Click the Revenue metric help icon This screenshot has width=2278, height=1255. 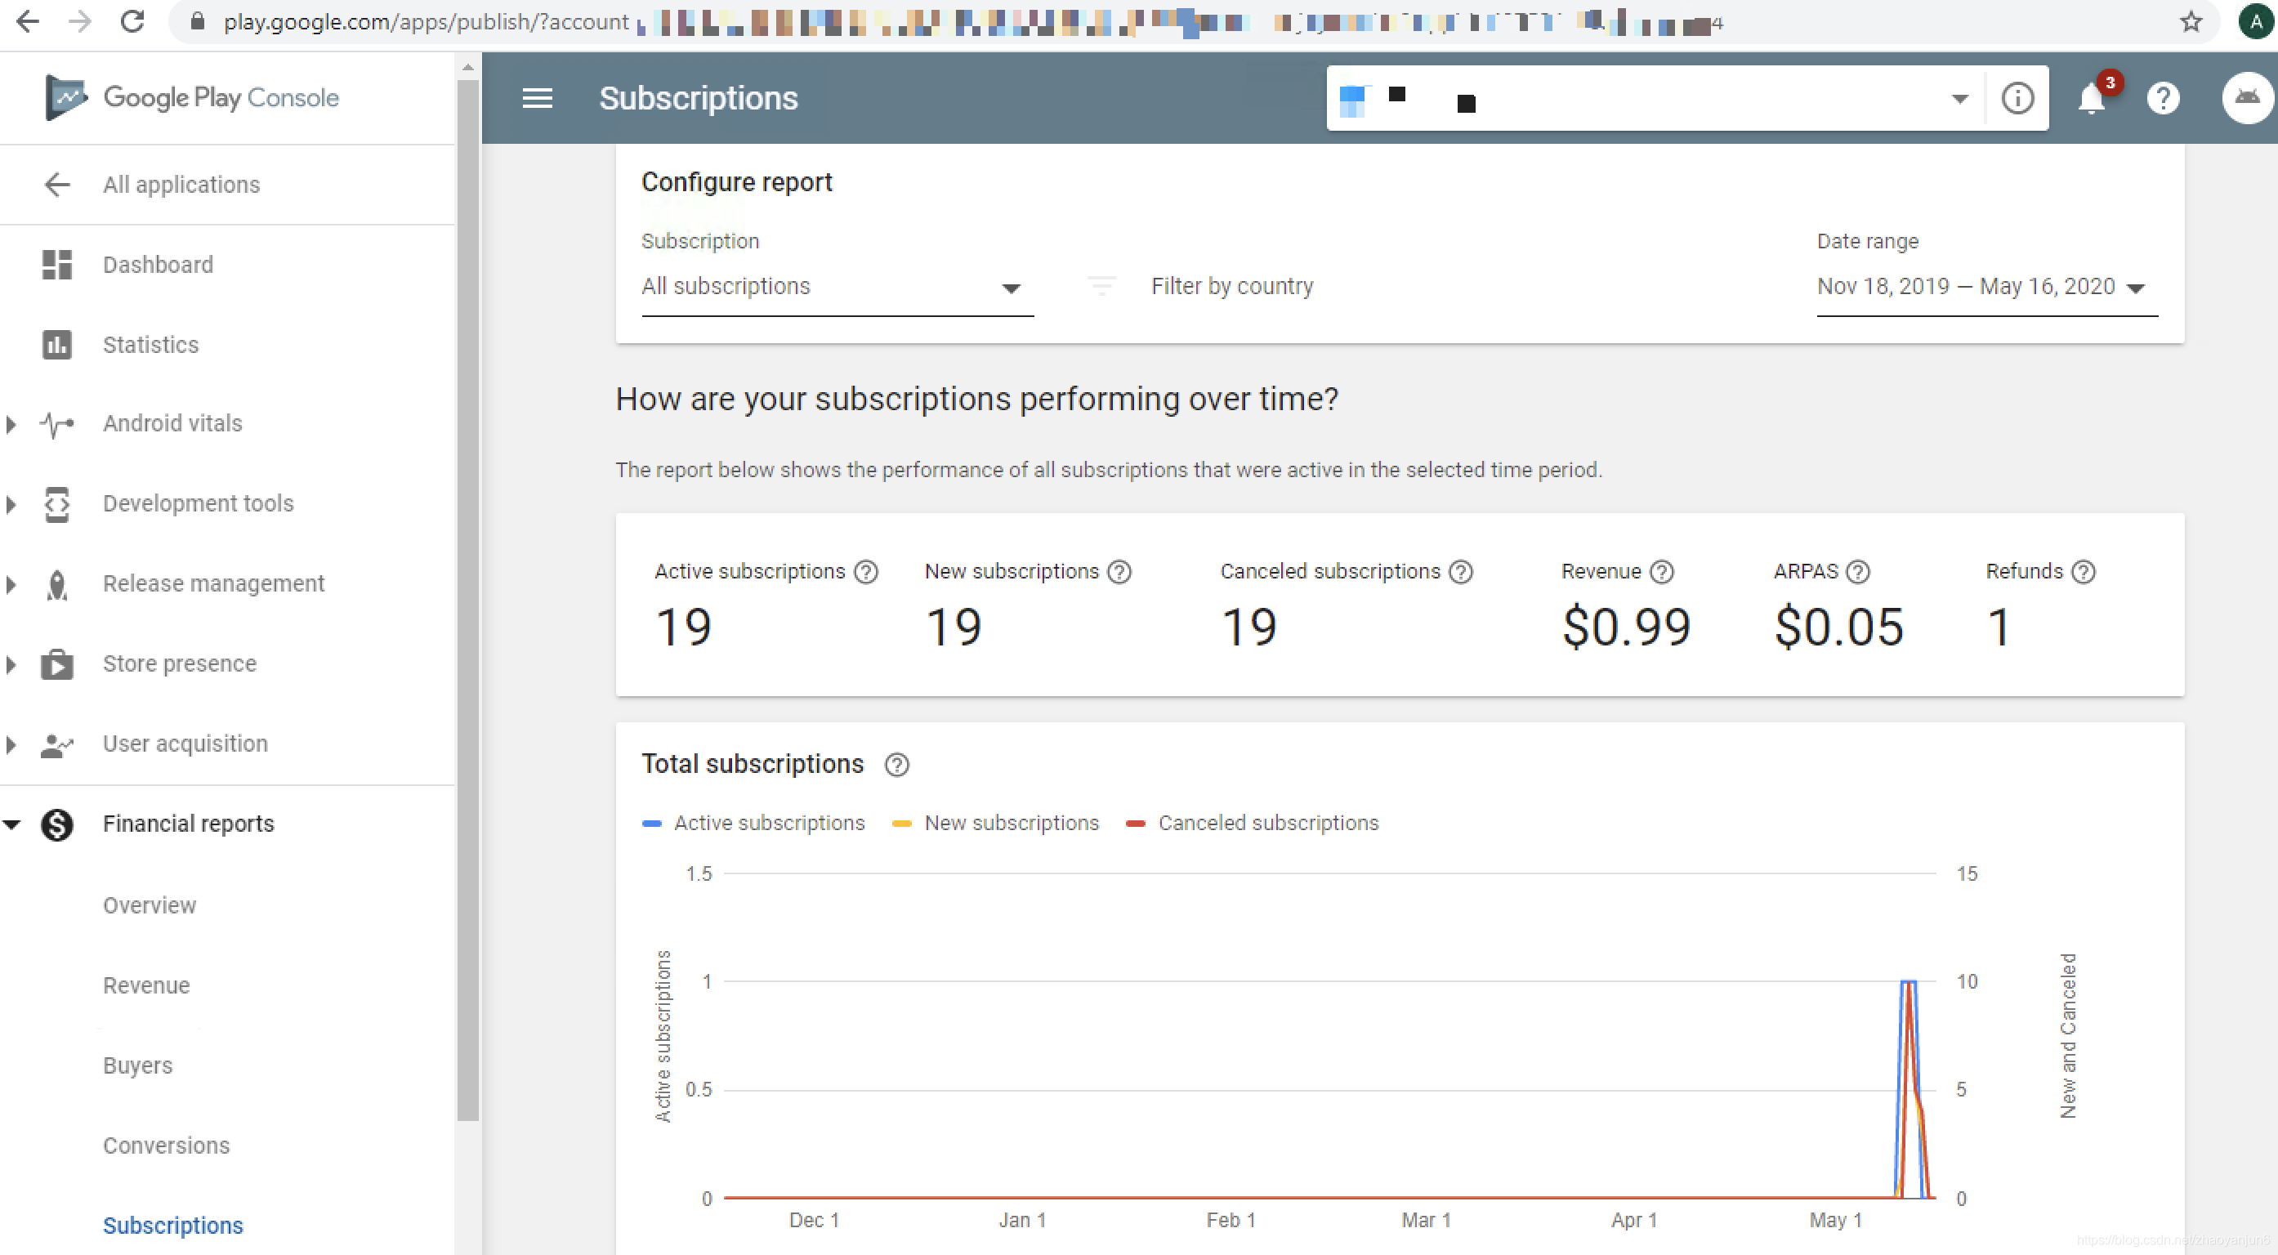pos(1662,572)
